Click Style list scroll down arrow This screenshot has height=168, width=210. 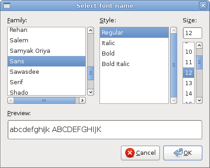click(173, 100)
